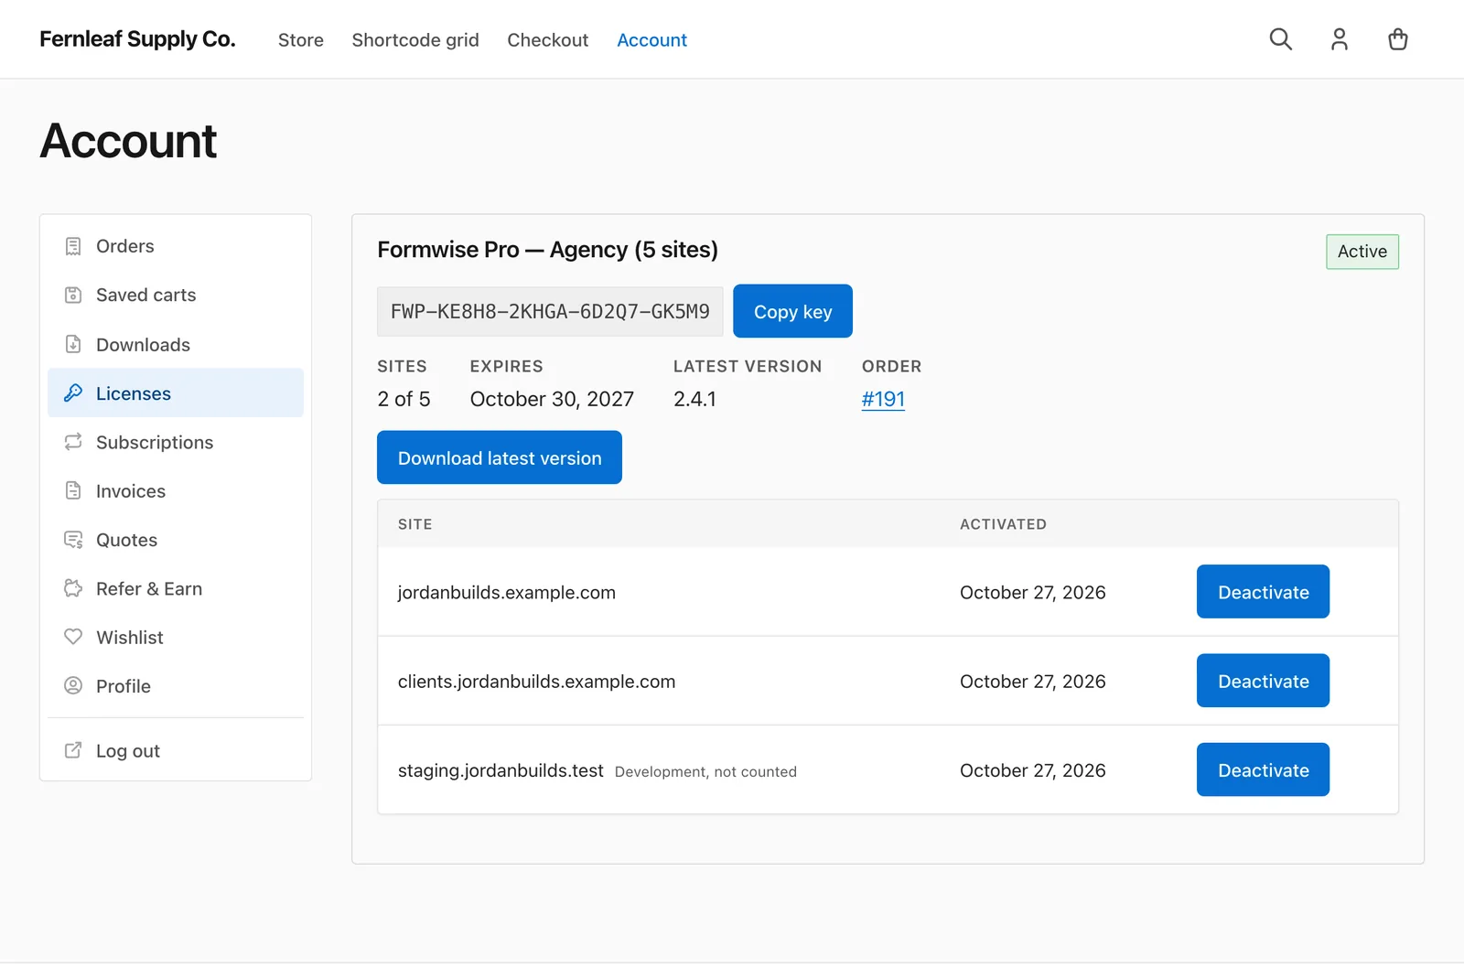Click the Log out link text
The image size is (1464, 978).
(x=128, y=751)
